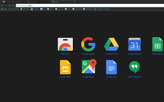Launch Google Search app icon

pos(88,44)
